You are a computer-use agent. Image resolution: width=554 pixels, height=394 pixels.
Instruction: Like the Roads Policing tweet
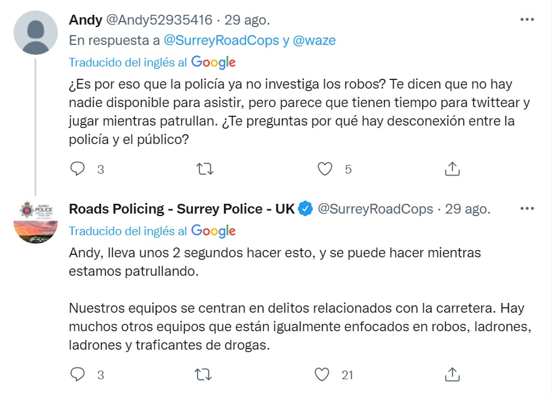tap(323, 374)
